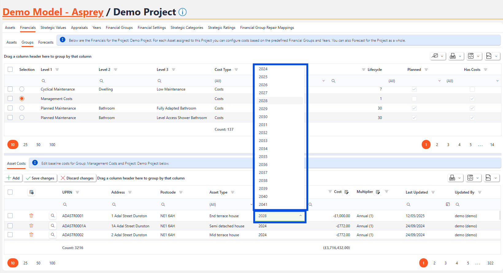Click the Postcode column filter icon
This screenshot has height=273, width=503.
click(181, 192)
